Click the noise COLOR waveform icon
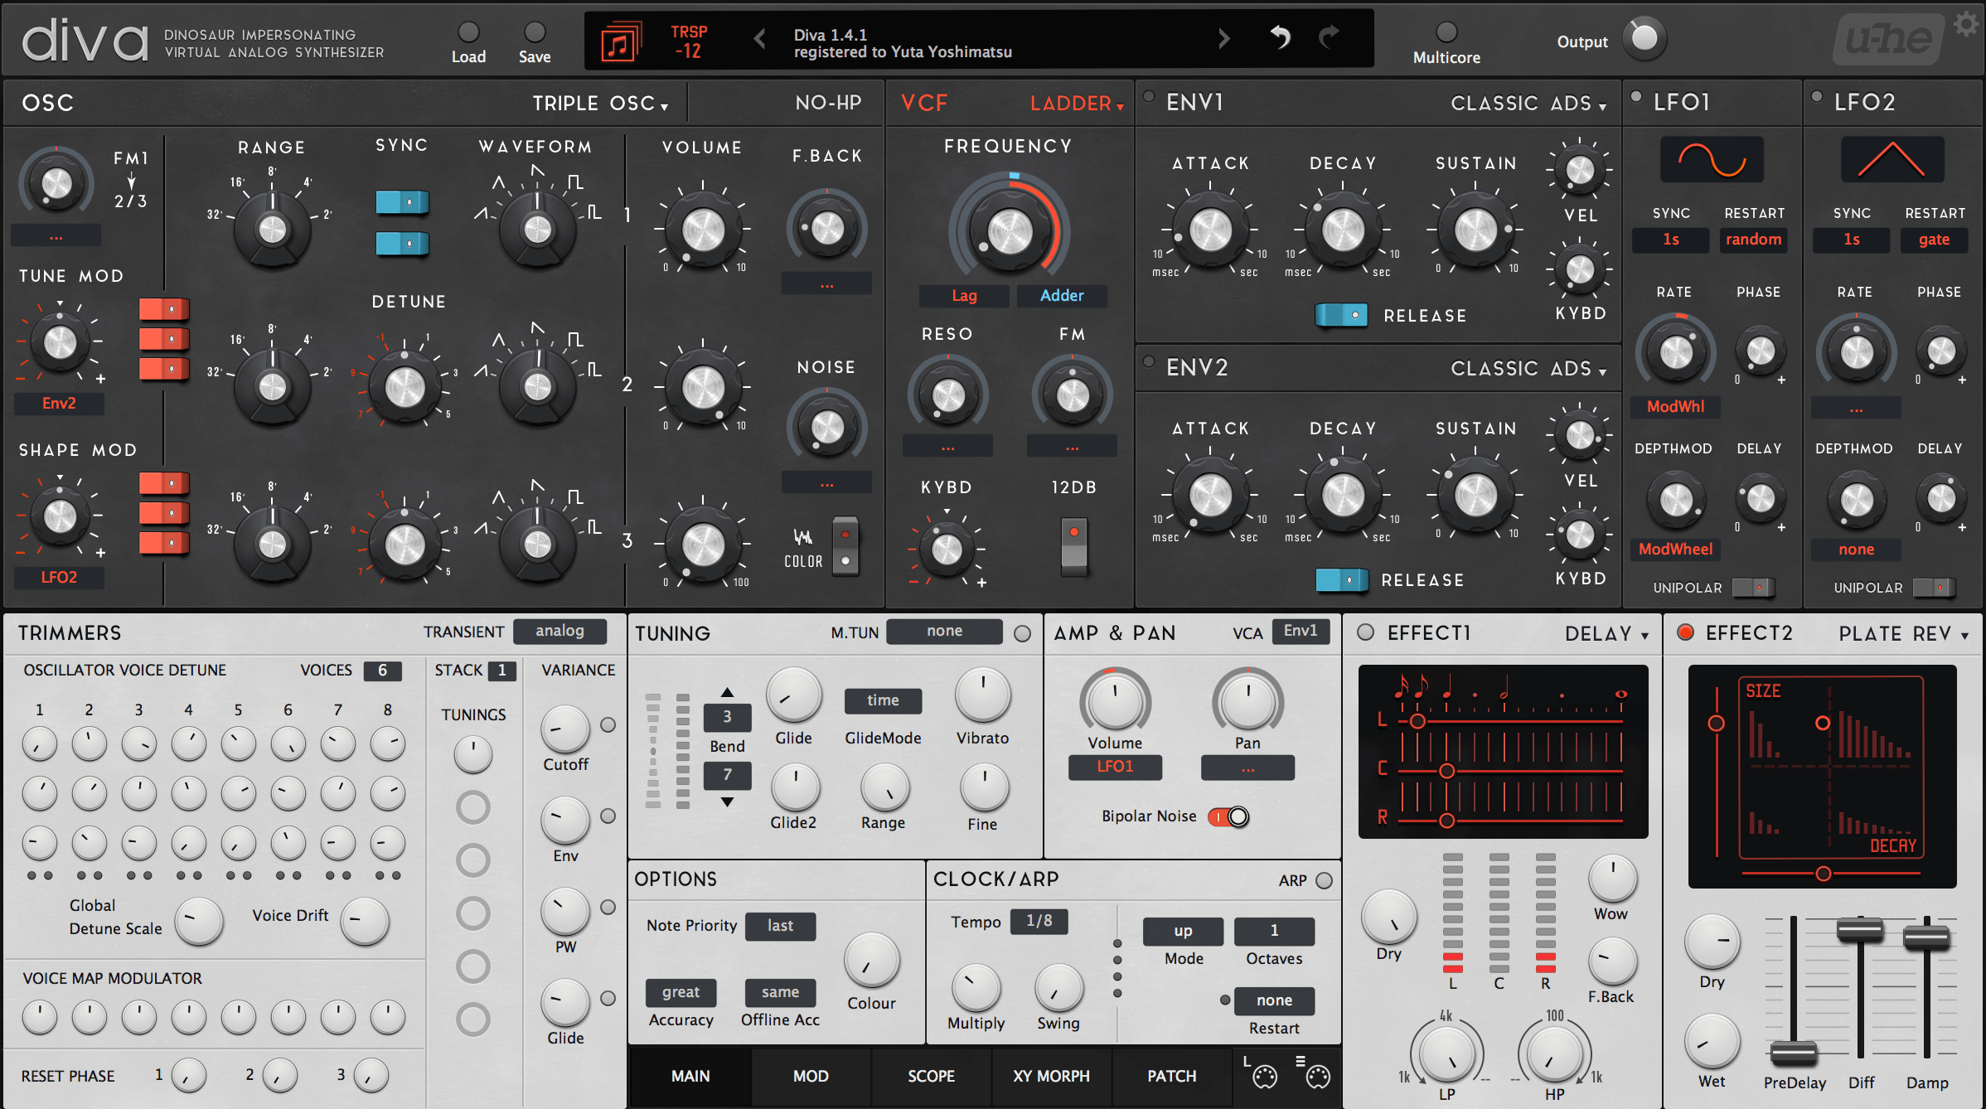 802,537
